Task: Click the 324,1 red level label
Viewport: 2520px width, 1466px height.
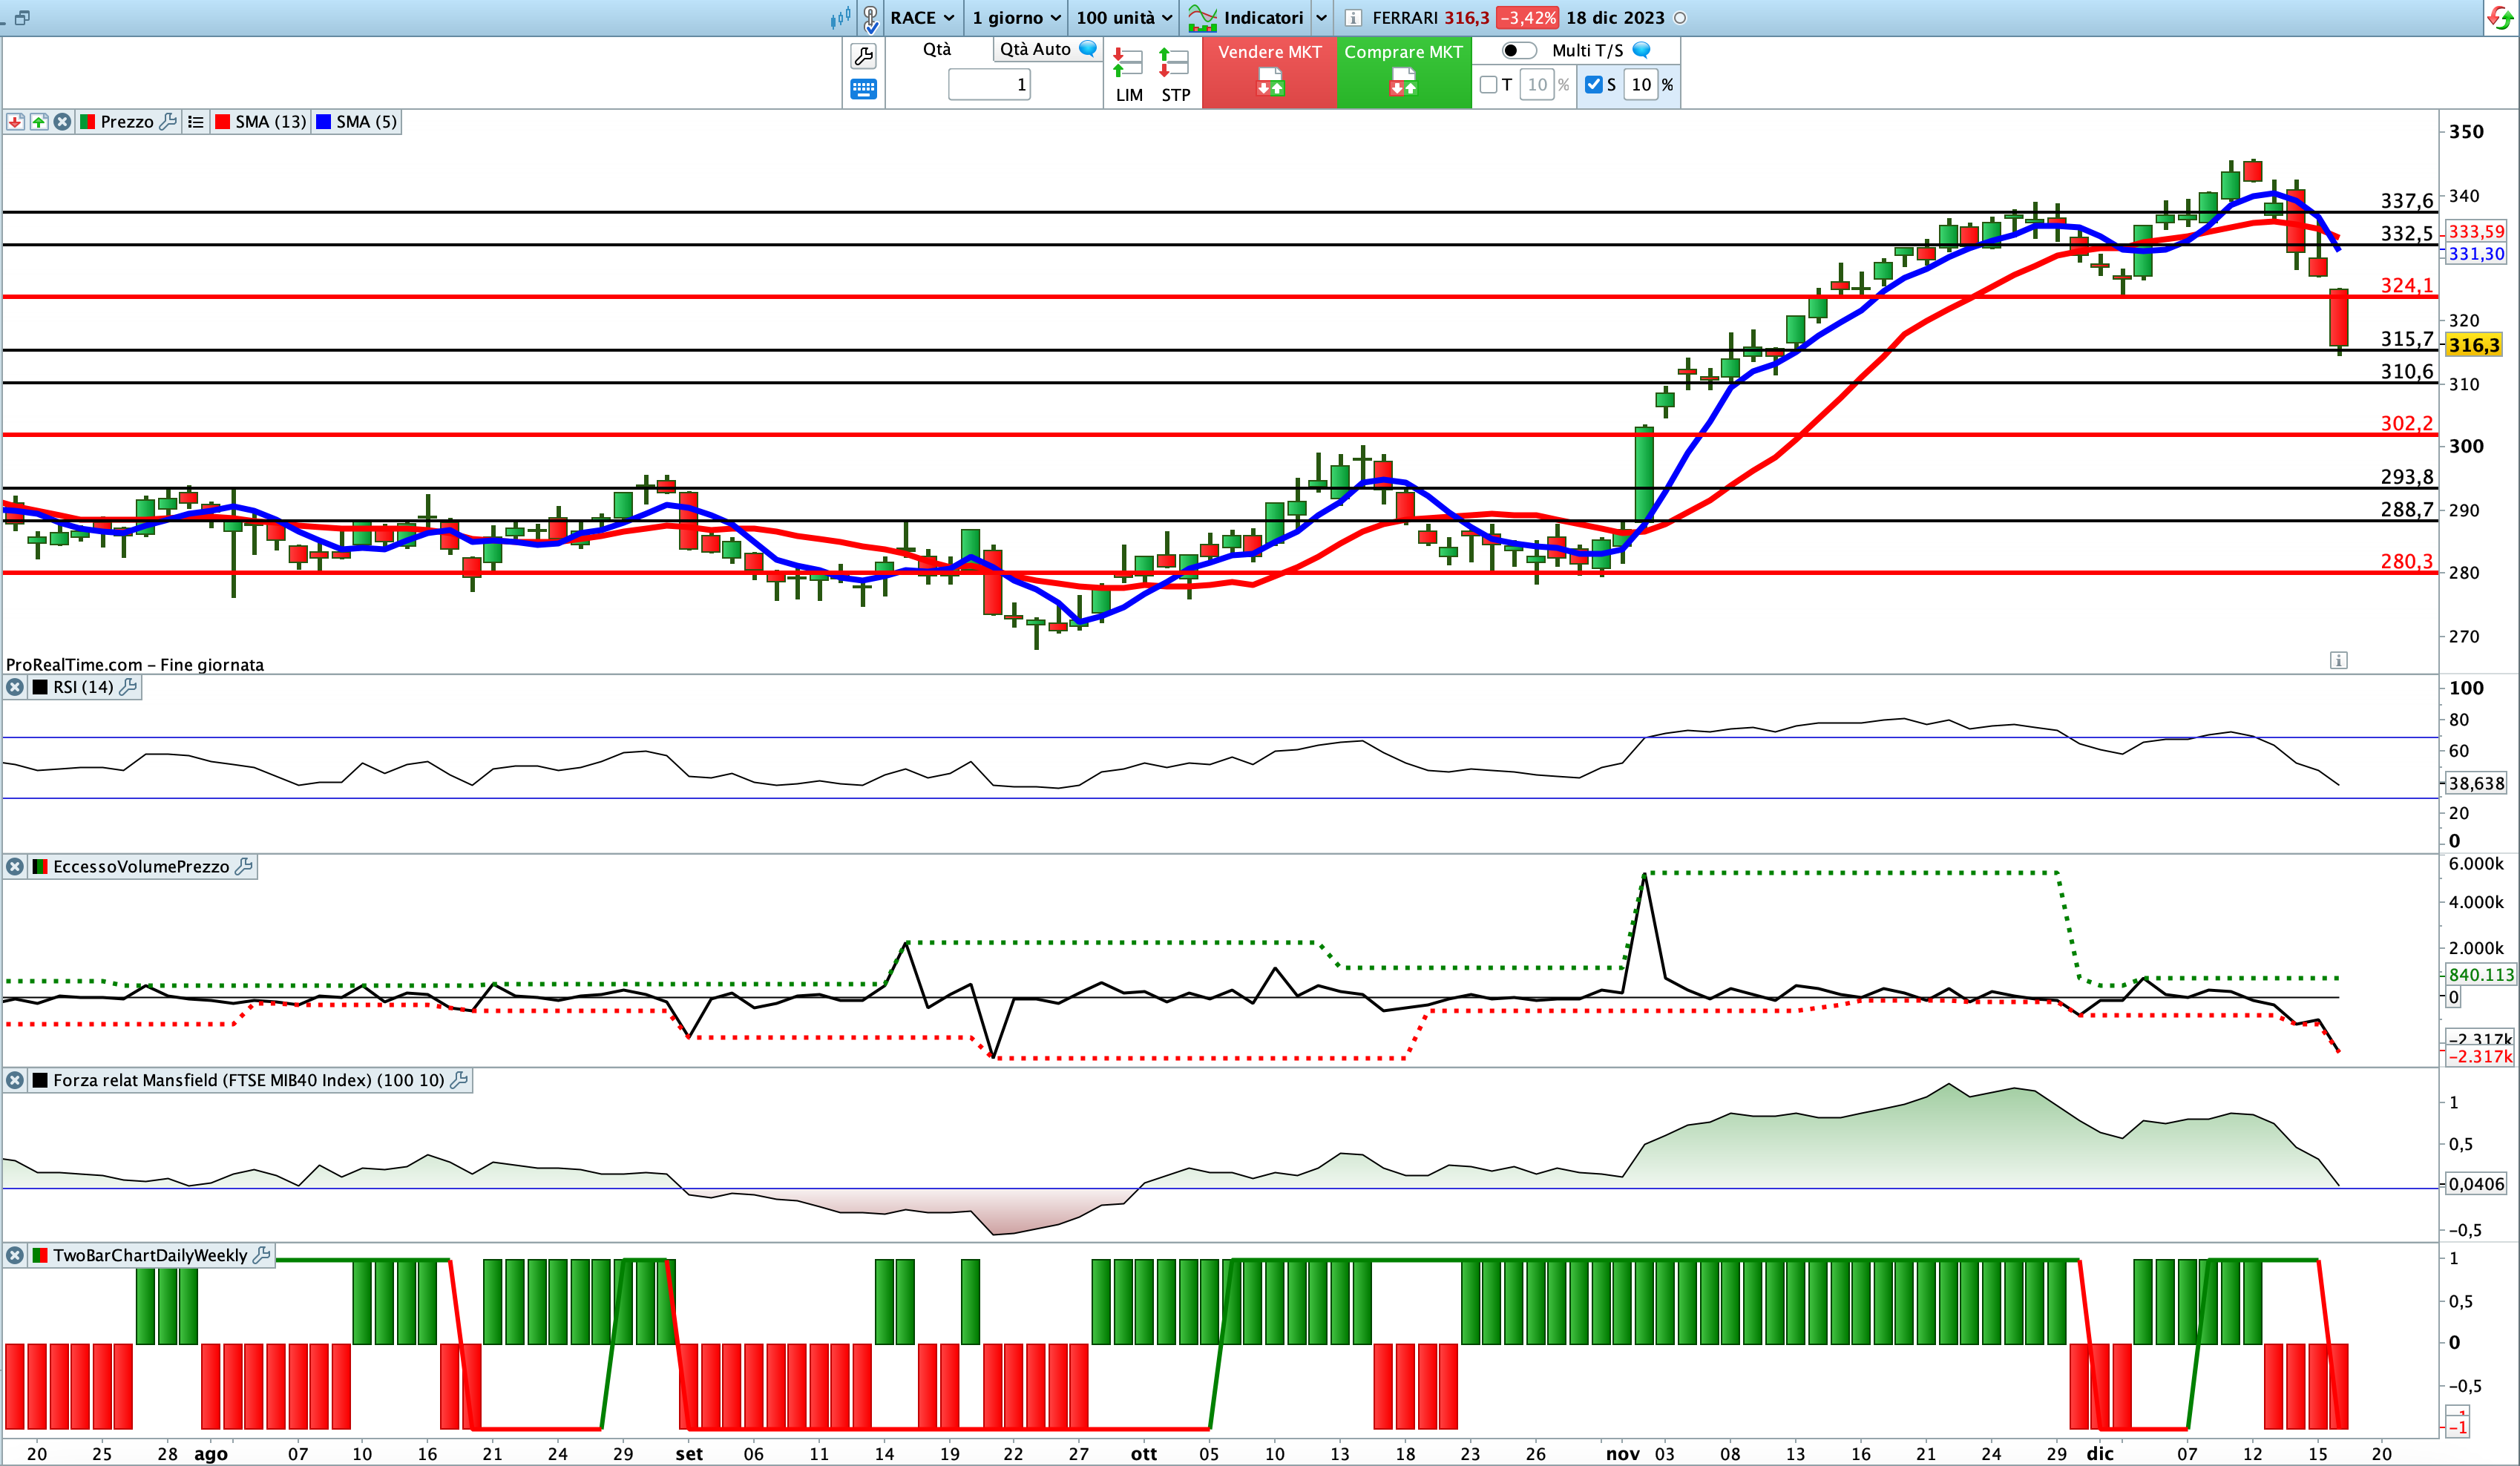Action: (x=2407, y=286)
